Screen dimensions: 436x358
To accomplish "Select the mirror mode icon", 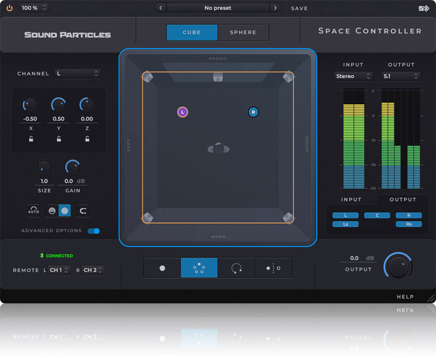I will (x=273, y=268).
